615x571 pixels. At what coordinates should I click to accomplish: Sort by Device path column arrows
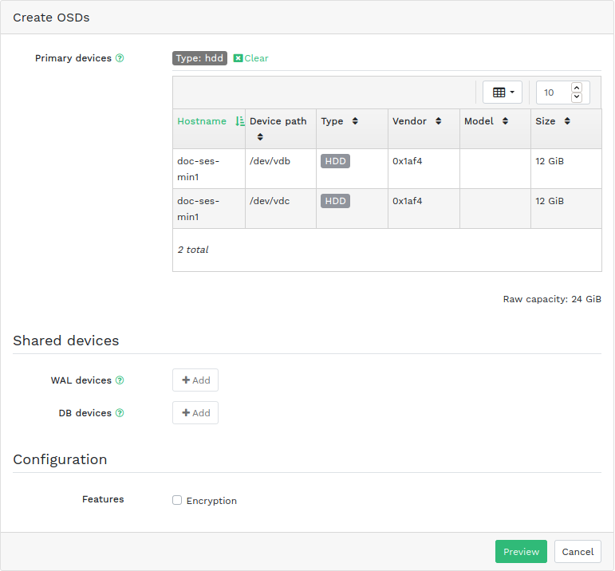point(260,137)
